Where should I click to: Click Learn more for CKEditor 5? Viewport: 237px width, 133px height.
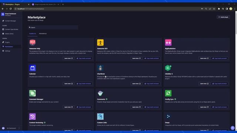204,84
